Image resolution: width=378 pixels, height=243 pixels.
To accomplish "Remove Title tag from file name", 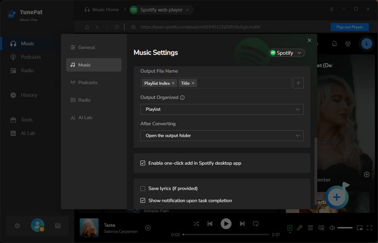I will point(193,83).
